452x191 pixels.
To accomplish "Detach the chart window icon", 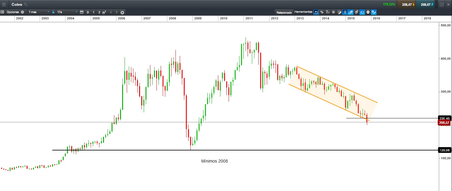I will tap(442, 5).
